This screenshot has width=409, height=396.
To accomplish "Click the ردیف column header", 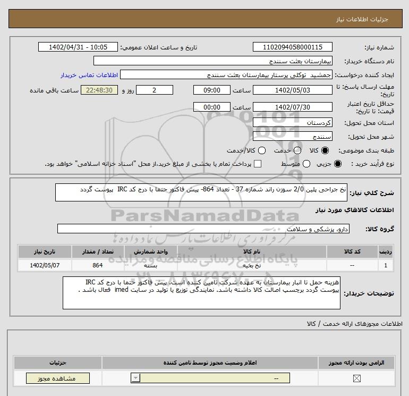I will click(386, 251).
